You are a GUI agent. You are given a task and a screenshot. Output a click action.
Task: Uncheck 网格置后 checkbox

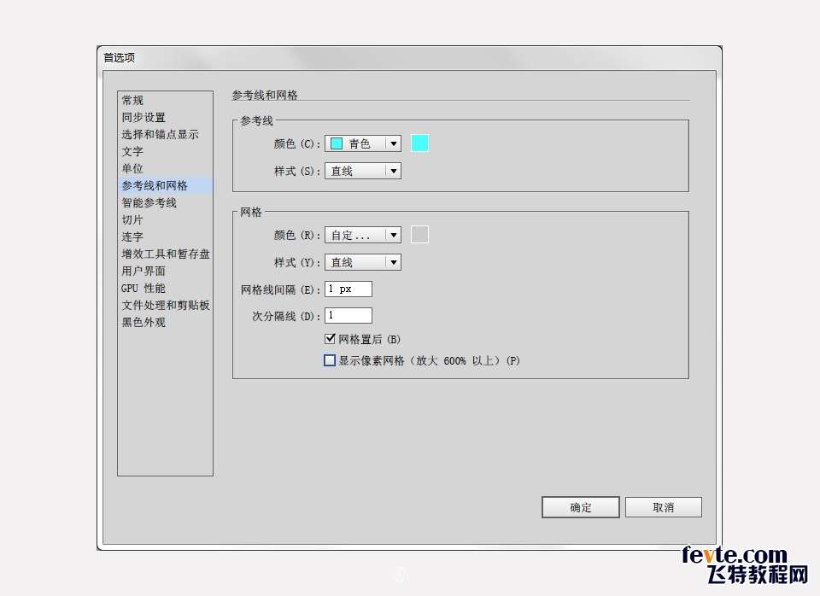(x=330, y=339)
